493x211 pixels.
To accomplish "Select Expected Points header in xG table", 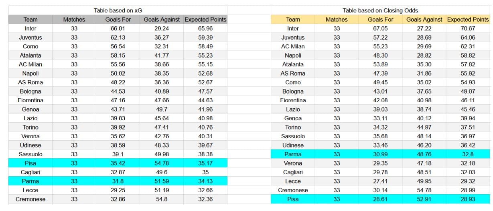I will 205,19.
